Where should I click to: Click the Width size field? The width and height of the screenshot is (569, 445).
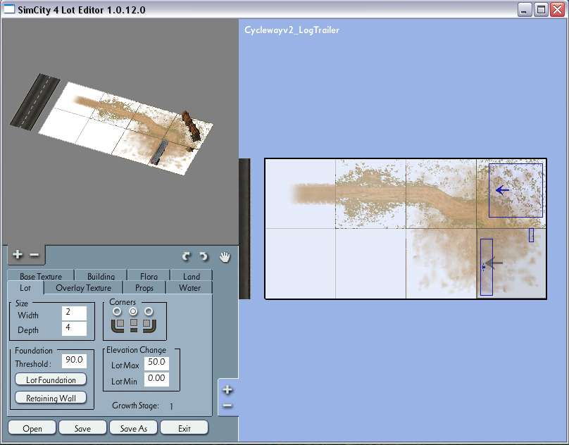[x=74, y=313]
